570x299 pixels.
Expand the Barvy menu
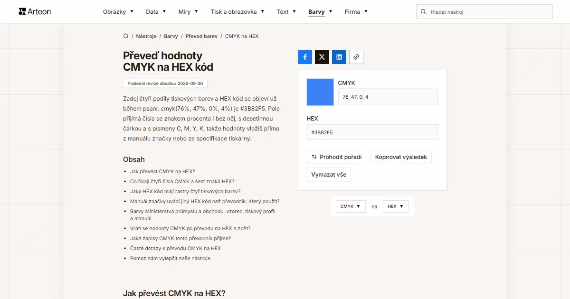click(320, 11)
